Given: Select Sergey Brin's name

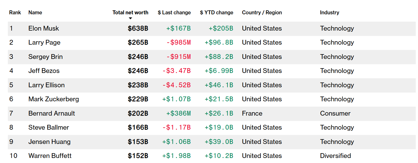Looking at the screenshot, I should [x=46, y=57].
